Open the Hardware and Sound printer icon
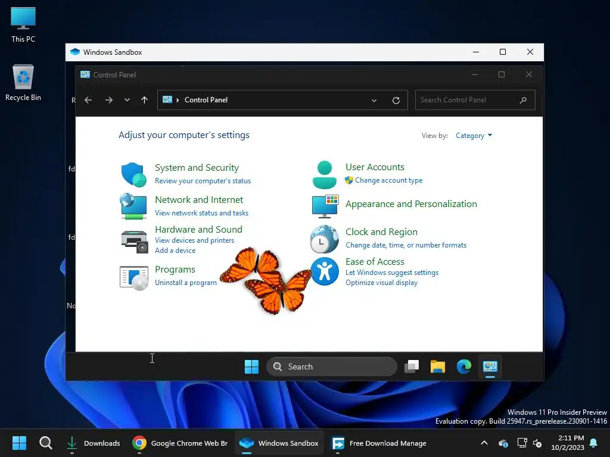Image resolution: width=610 pixels, height=457 pixels. [x=135, y=241]
